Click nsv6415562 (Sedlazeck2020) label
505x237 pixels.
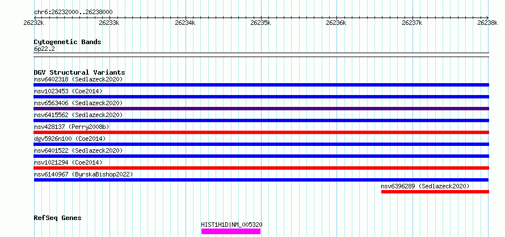[78, 115]
